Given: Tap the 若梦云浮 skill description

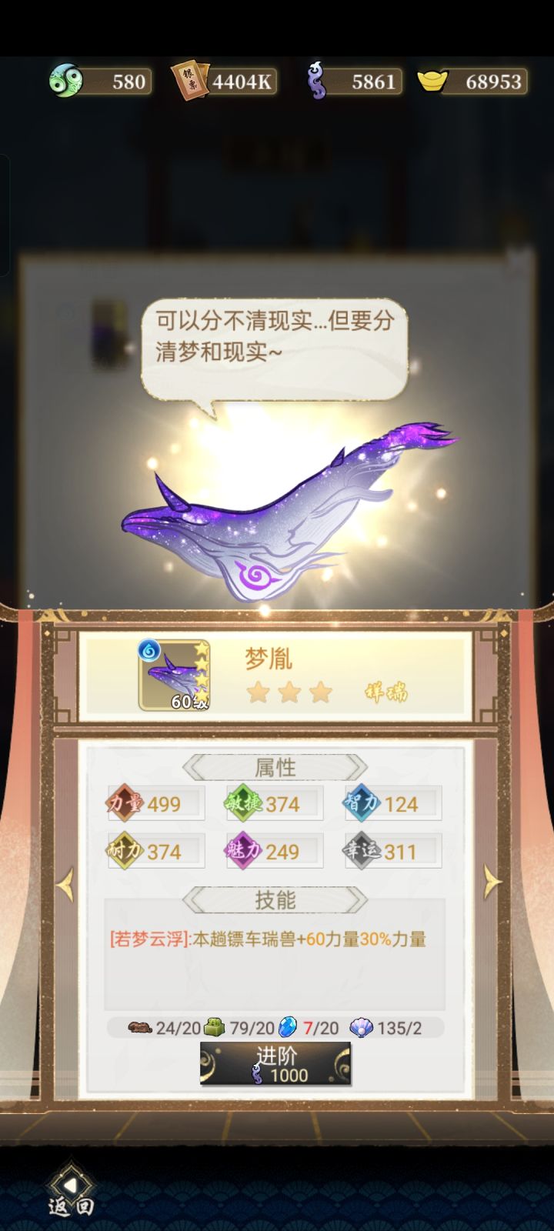Looking at the screenshot, I should 268,939.
